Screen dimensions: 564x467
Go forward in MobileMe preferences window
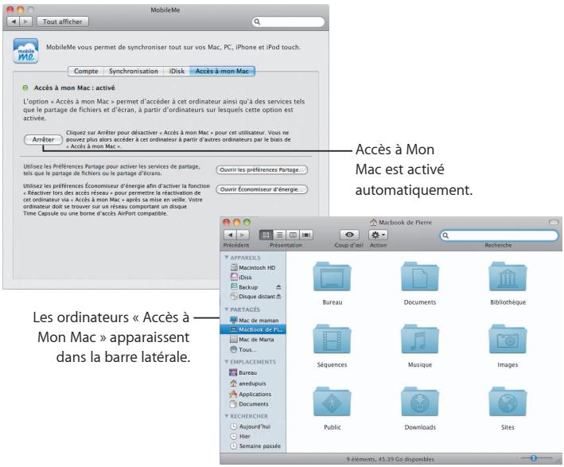pos(25,21)
